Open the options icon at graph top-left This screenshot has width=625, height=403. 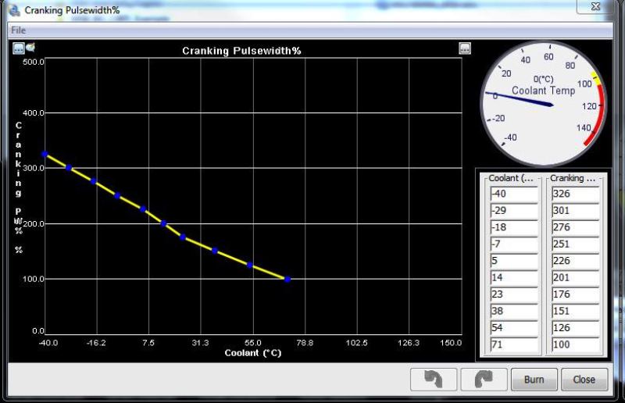[x=19, y=48]
